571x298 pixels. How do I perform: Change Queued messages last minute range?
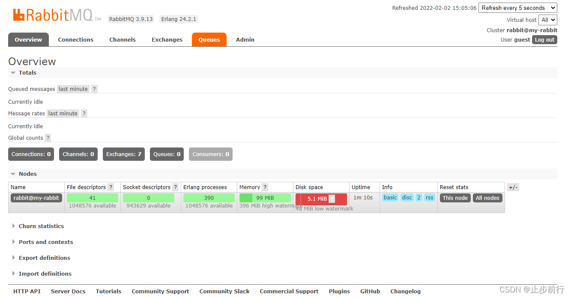pyautogui.click(x=73, y=89)
